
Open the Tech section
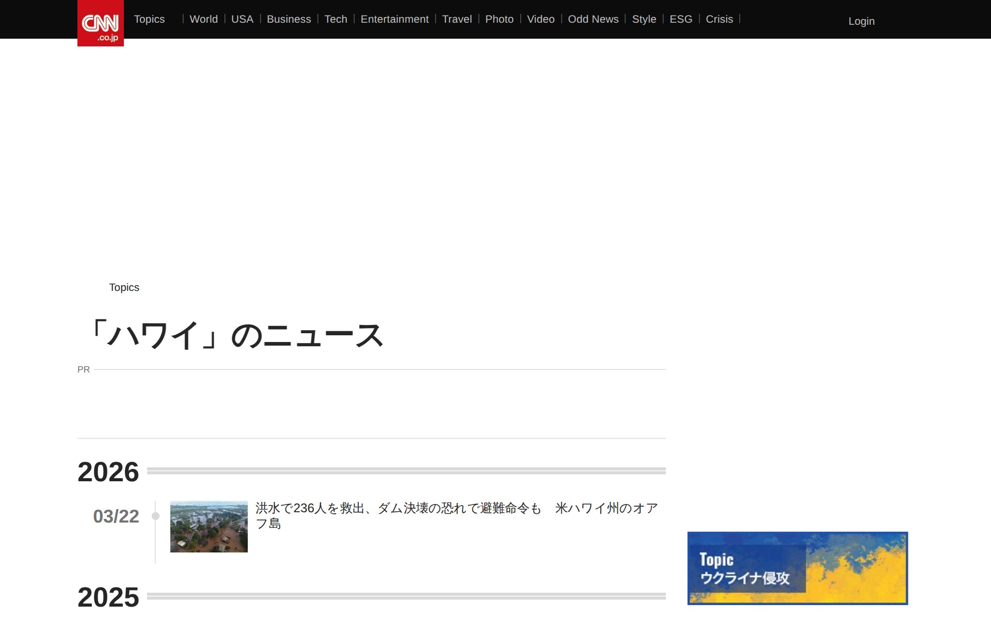coord(335,19)
